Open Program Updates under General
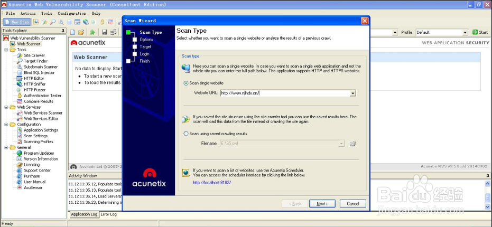 click(39, 153)
